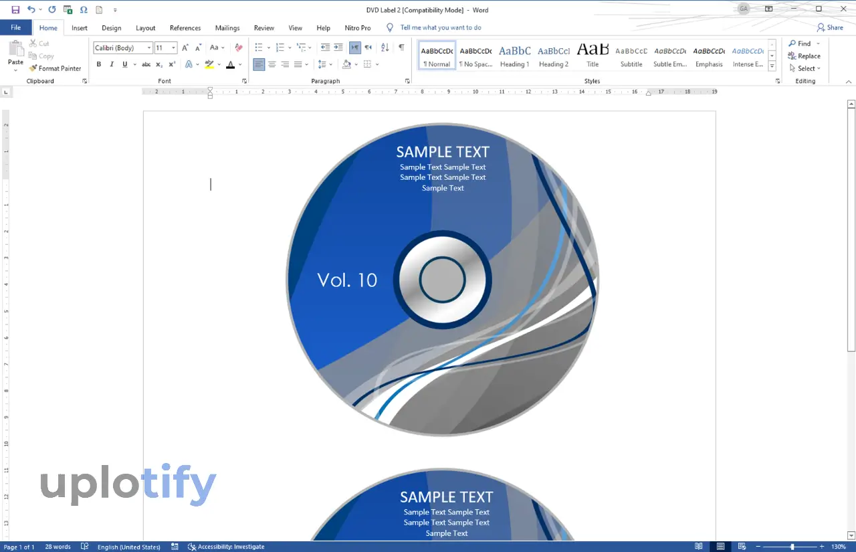856x552 pixels.
Task: Apply Format Painter
Action: 55,68
